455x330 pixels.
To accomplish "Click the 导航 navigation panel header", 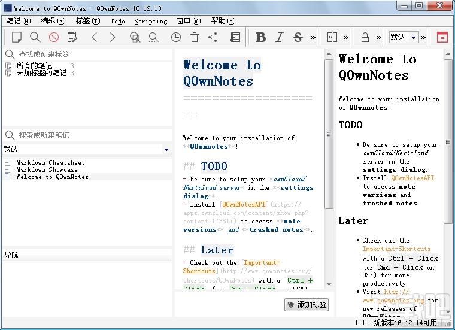I will [87, 255].
